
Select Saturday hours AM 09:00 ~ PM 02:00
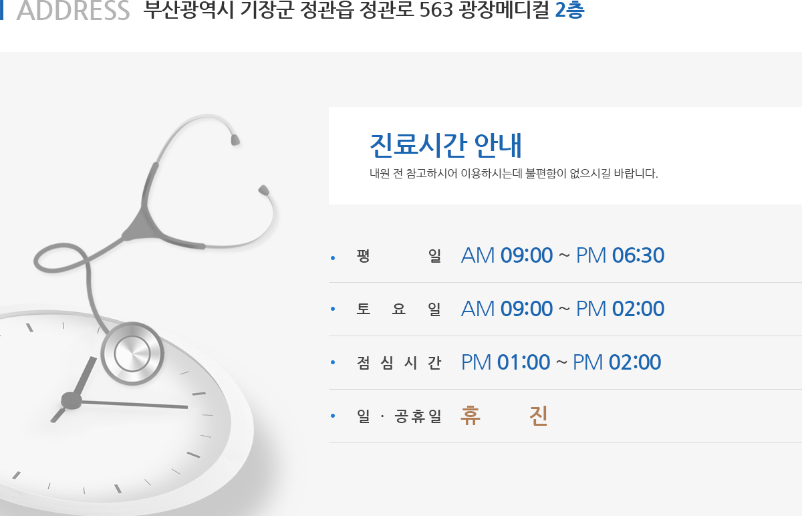coord(563,309)
